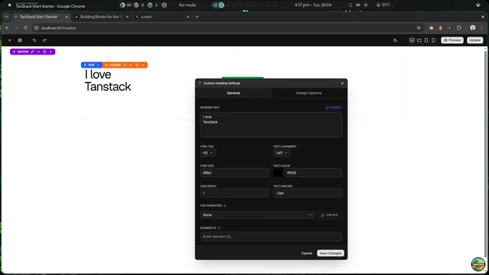Image resolution: width=489 pixels, height=275 pixels.
Task: Switch to the General tab
Action: tap(234, 93)
